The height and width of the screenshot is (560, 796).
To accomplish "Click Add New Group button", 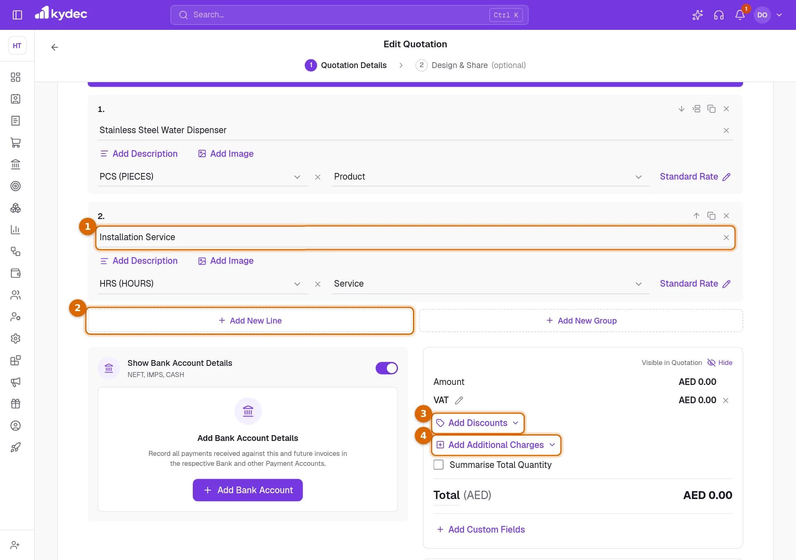I will (x=581, y=321).
